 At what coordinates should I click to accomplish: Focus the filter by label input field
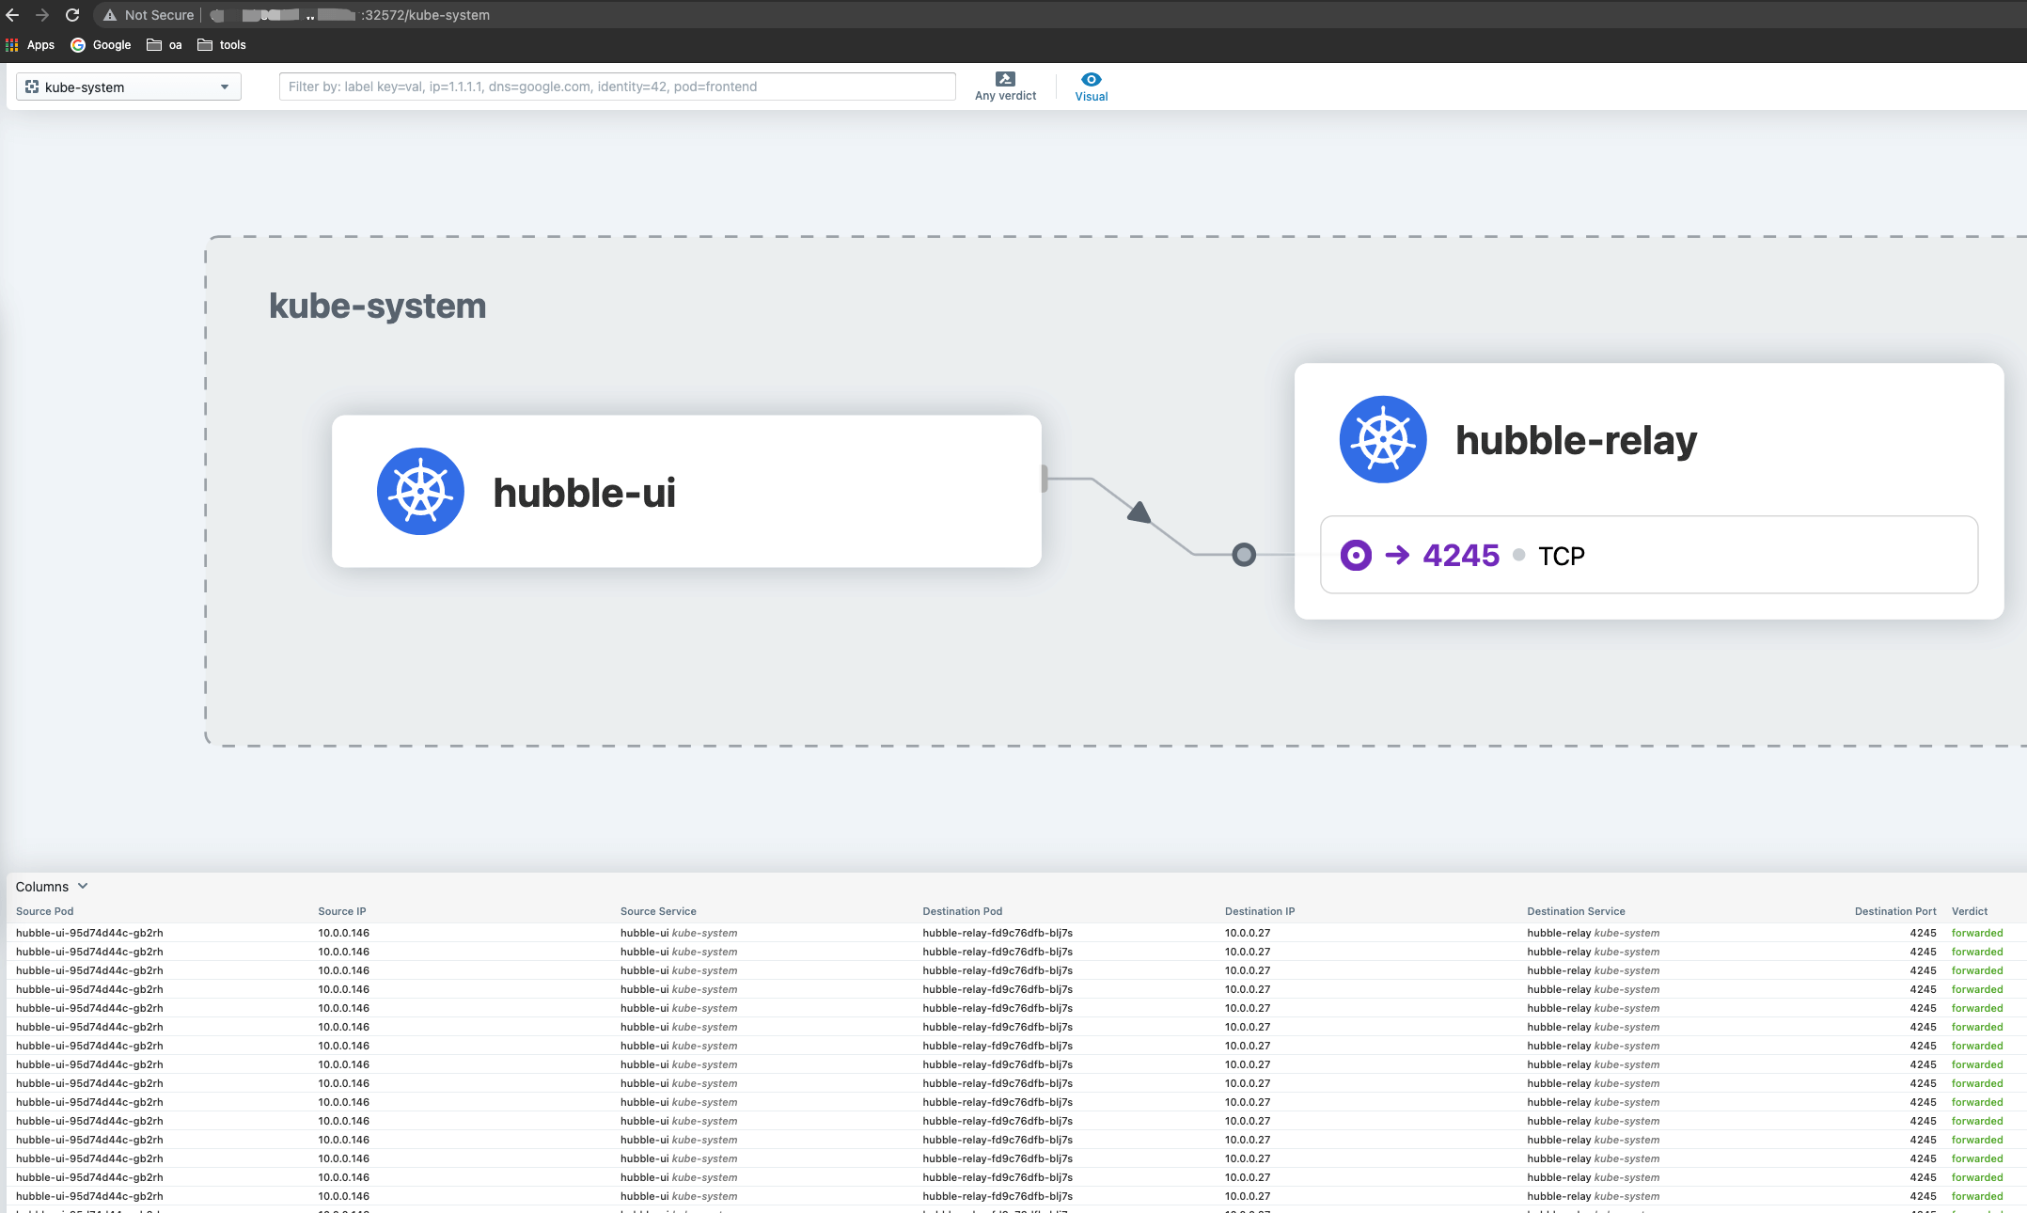(618, 87)
